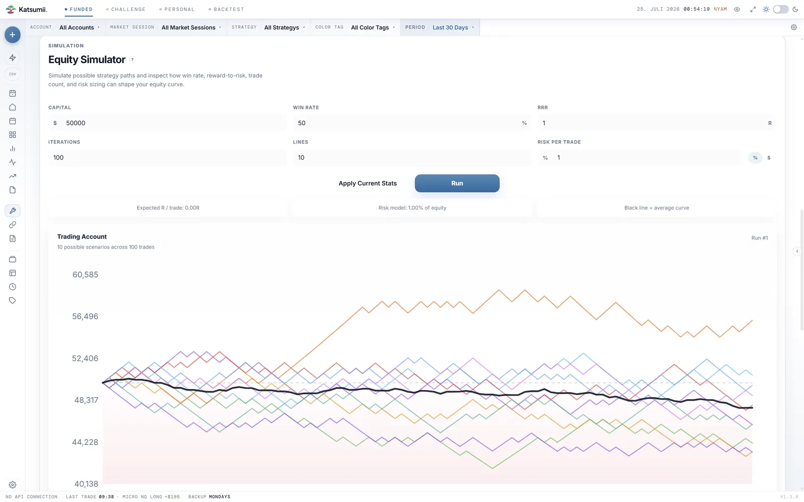Click the moon dark mode icon

795,9
